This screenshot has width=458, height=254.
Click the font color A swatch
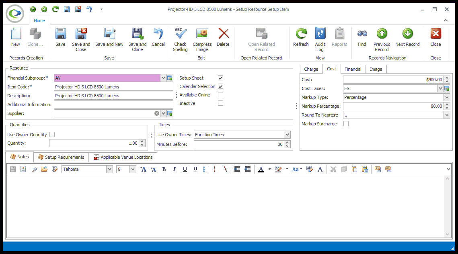coord(261,169)
